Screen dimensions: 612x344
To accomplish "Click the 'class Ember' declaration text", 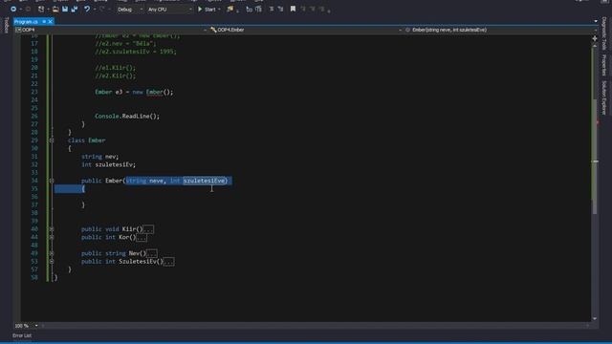I will (x=87, y=140).
